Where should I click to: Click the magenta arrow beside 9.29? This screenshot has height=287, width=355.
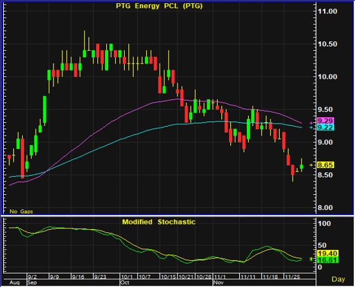[x=311, y=123]
